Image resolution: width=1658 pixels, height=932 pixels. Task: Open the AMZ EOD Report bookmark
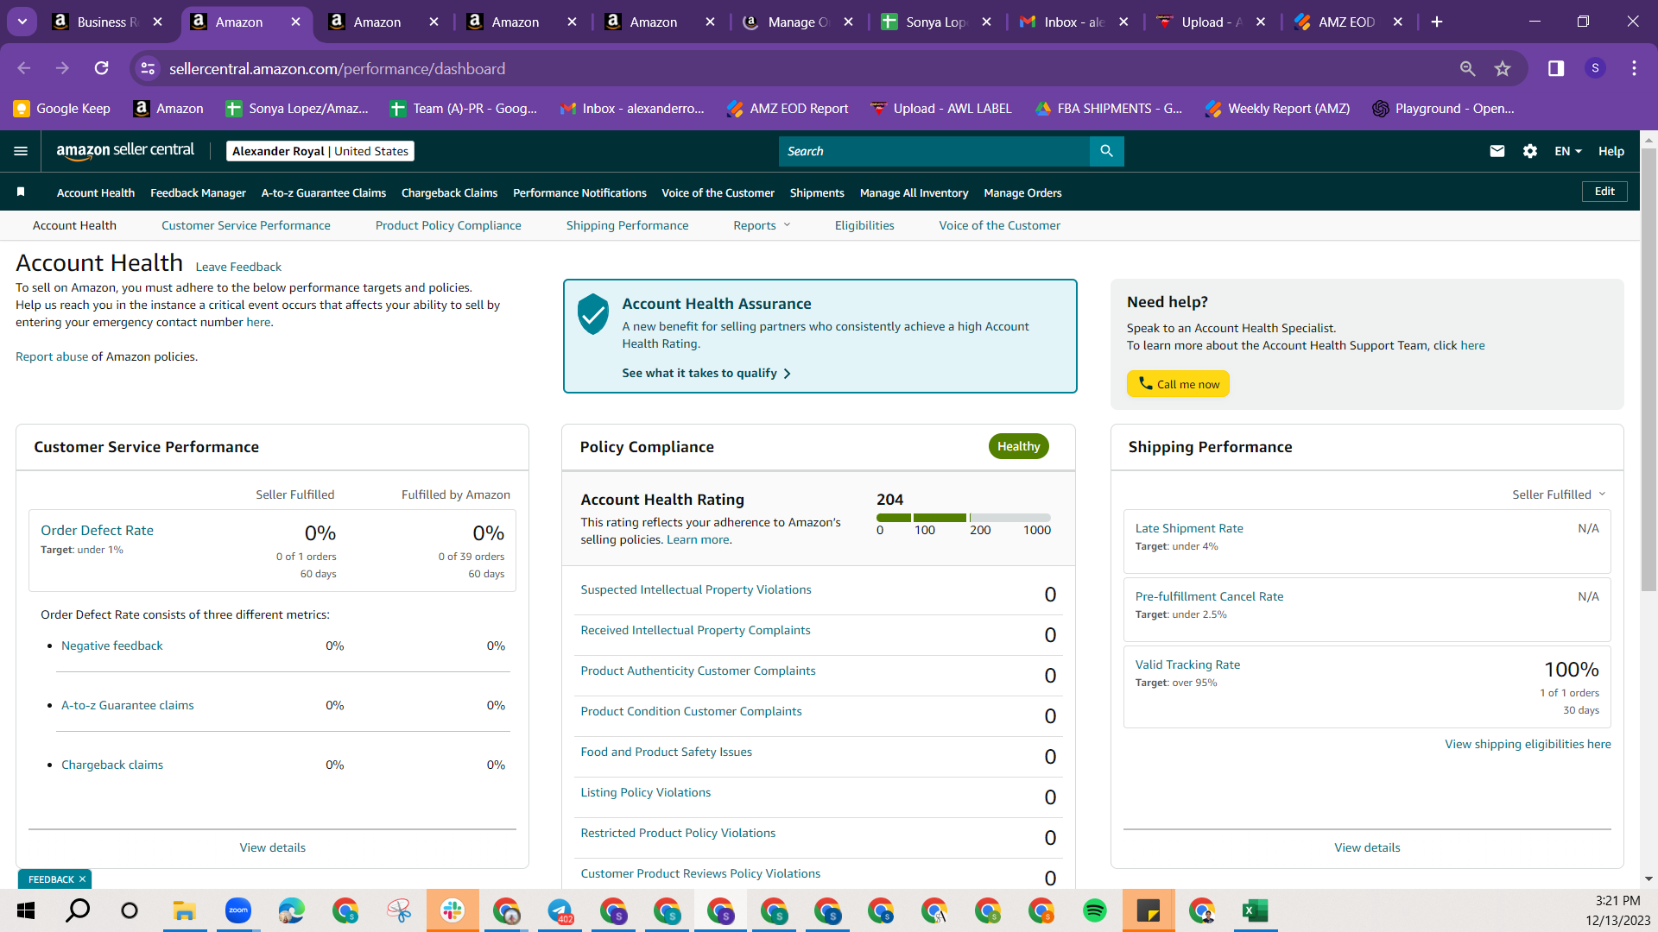(x=788, y=108)
